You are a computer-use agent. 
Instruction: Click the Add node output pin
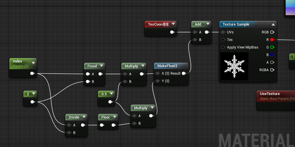click(207, 32)
